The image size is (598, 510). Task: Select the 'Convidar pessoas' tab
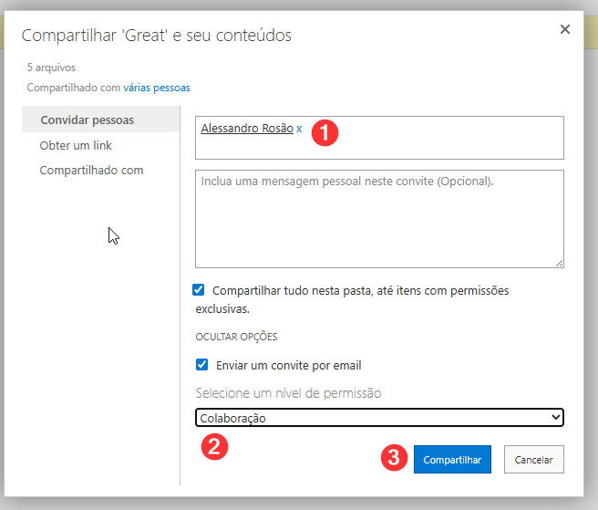88,120
